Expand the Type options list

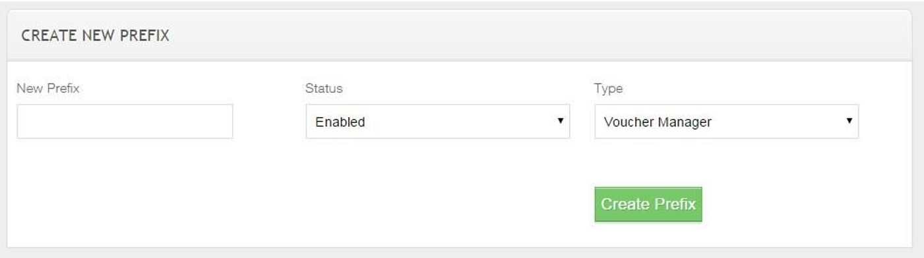click(726, 121)
